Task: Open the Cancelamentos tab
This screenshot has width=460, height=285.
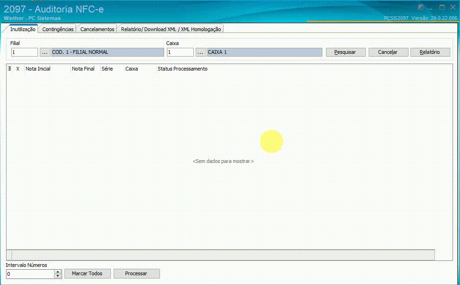Action: coord(97,29)
